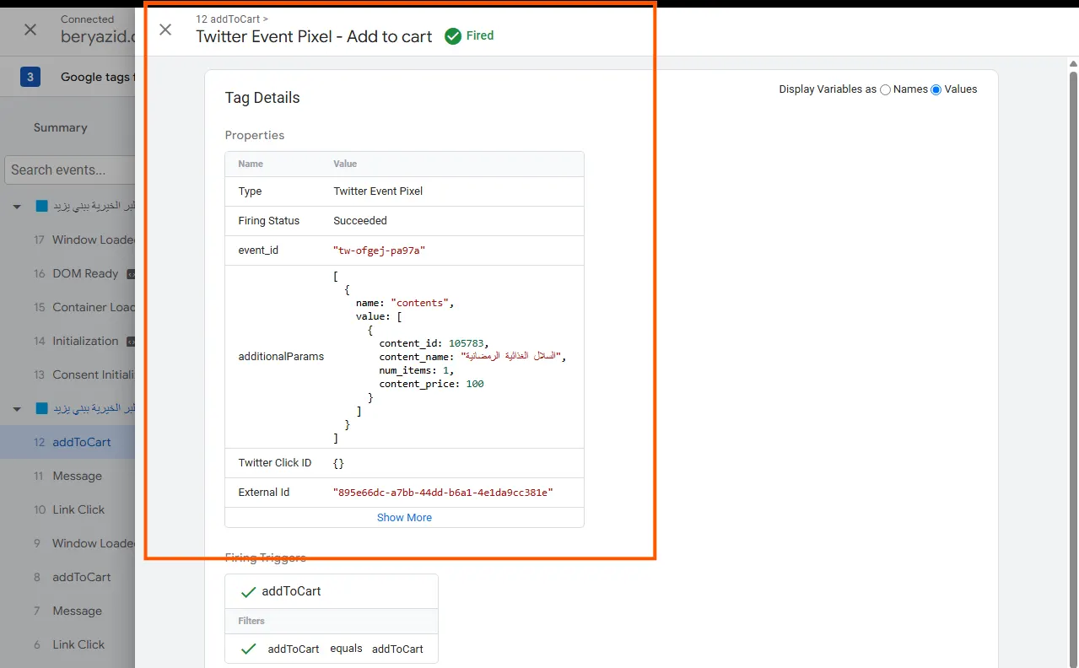Viewport: 1079px width, 668px height.
Task: Select event 7 Message
Action: click(x=67, y=611)
